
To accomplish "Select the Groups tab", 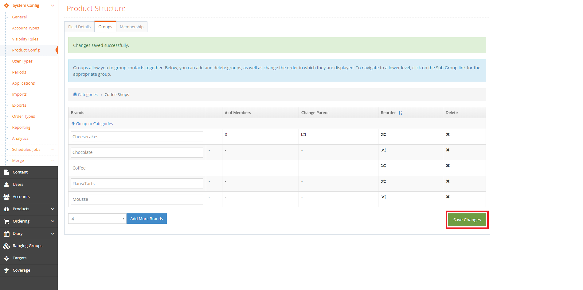I will tap(105, 27).
